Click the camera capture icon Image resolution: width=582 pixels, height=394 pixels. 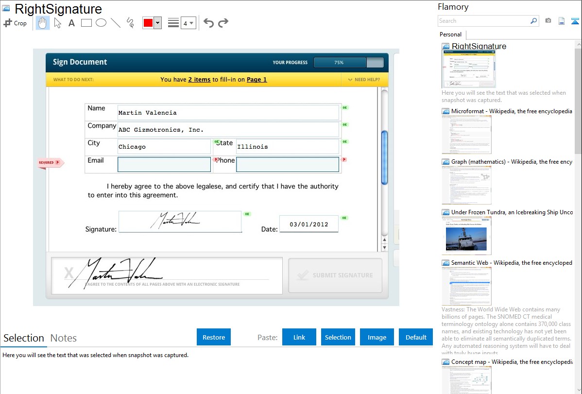[548, 21]
